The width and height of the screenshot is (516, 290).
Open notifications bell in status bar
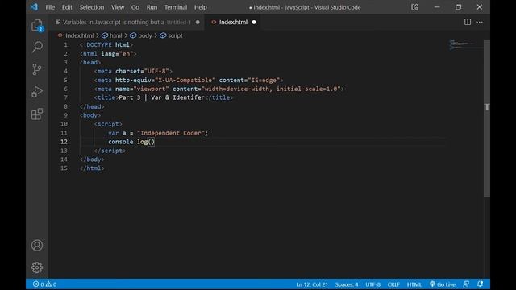(x=481, y=284)
